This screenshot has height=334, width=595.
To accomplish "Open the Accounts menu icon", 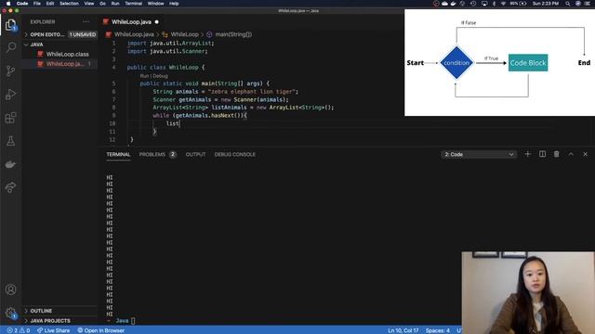I will (x=10, y=289).
